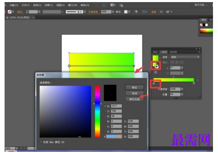This screenshot has width=218, height=153.
Task: Click the Reverse Gradient icon
Action: [155, 72]
